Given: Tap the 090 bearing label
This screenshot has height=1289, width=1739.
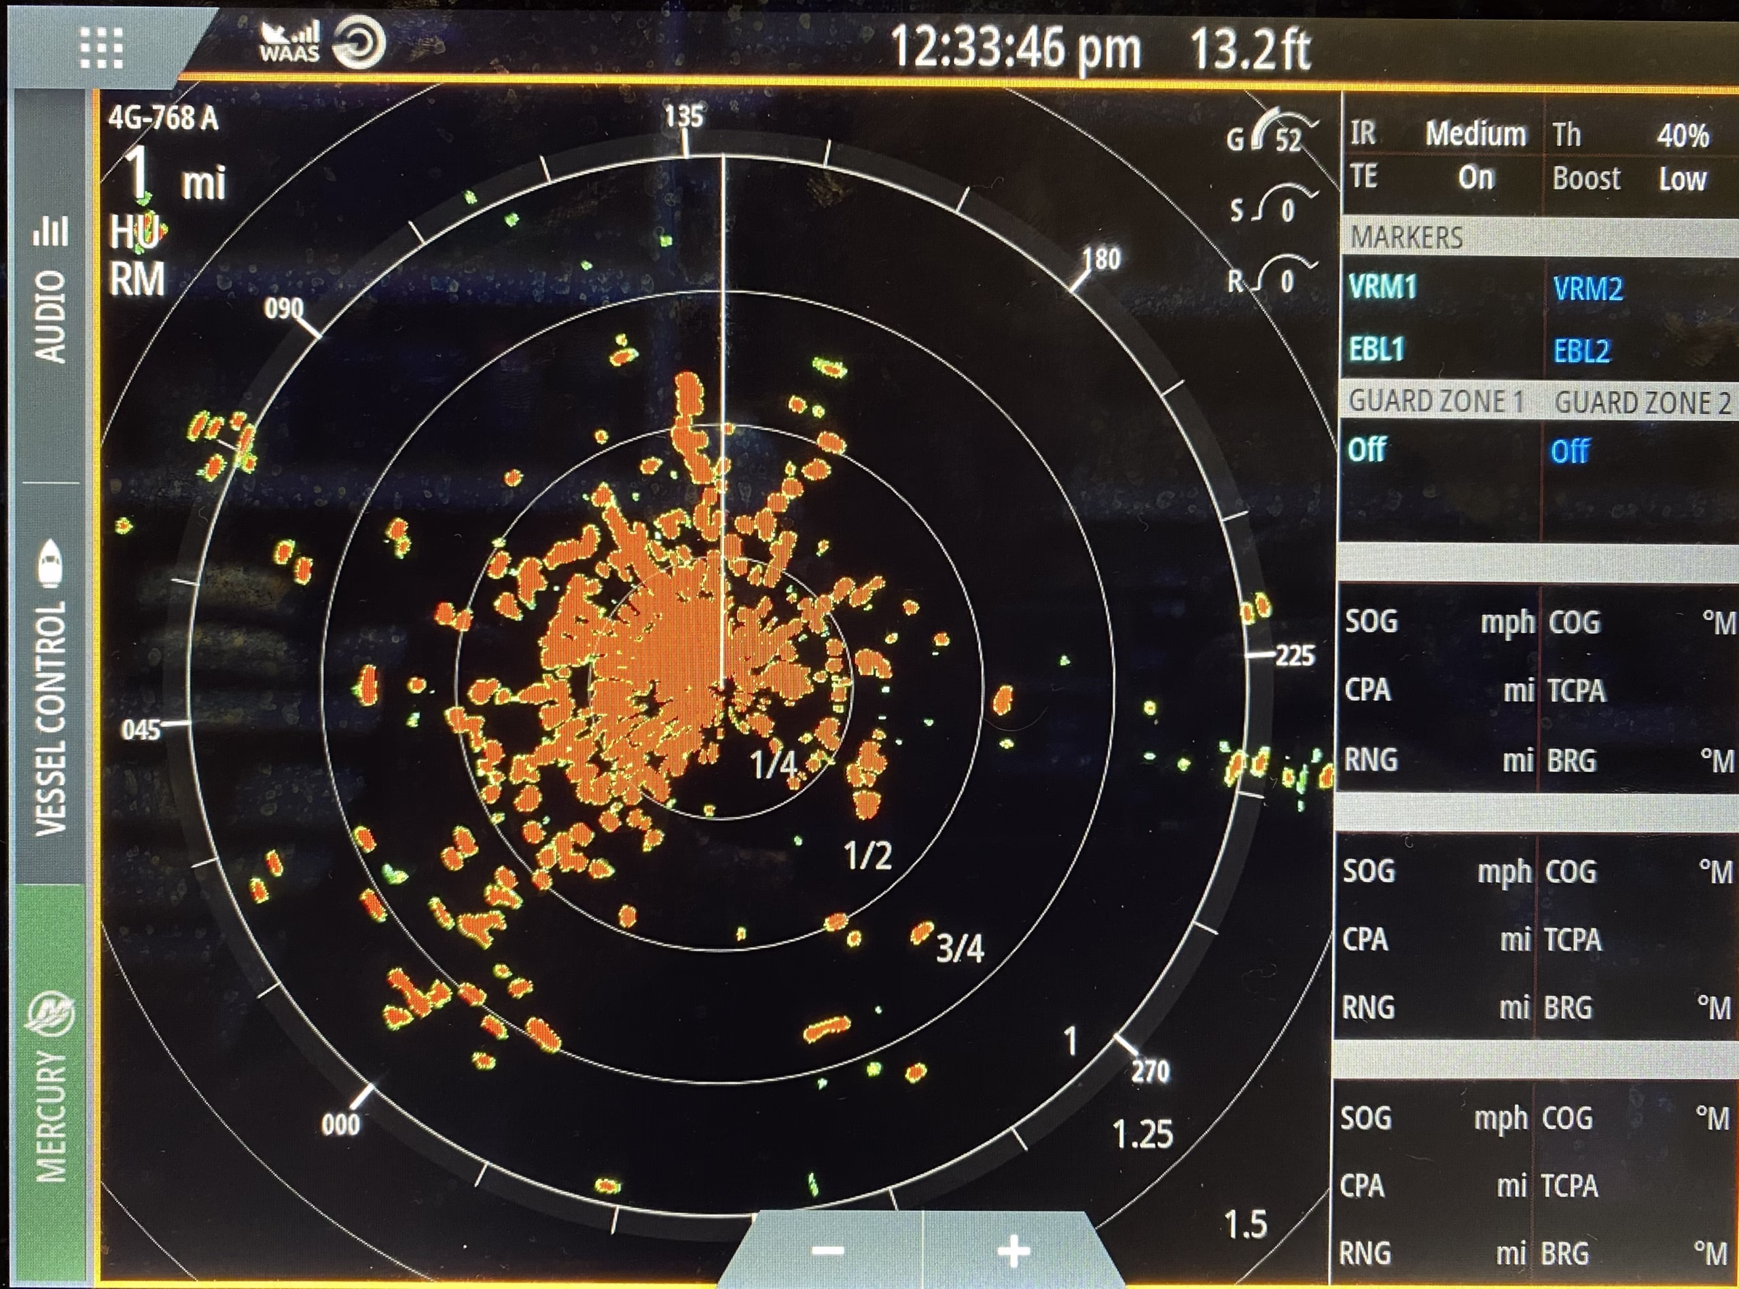Looking at the screenshot, I should [283, 309].
